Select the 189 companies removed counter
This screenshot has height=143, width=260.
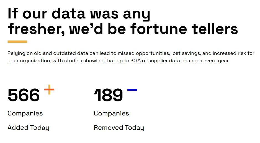[x=109, y=95]
